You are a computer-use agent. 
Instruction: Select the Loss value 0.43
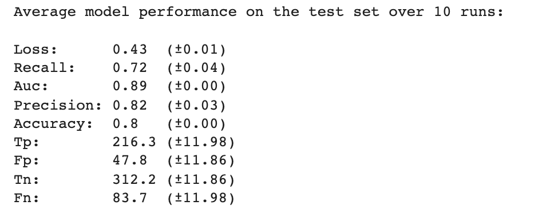click(x=130, y=50)
